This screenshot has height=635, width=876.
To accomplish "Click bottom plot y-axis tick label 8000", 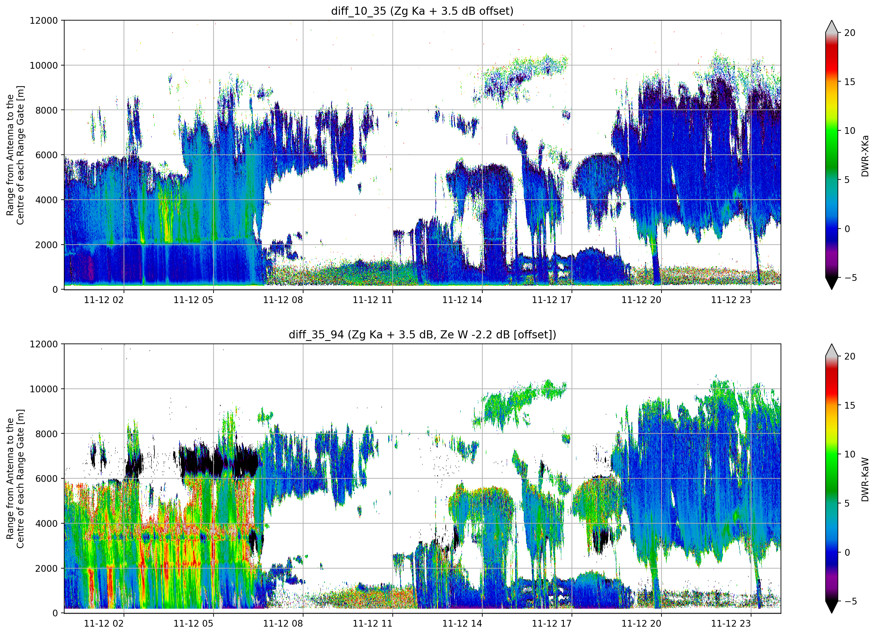I will click(46, 434).
